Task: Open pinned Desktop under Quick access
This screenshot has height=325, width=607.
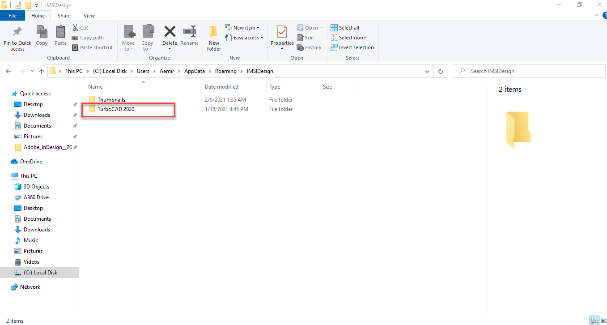Action: pos(33,104)
